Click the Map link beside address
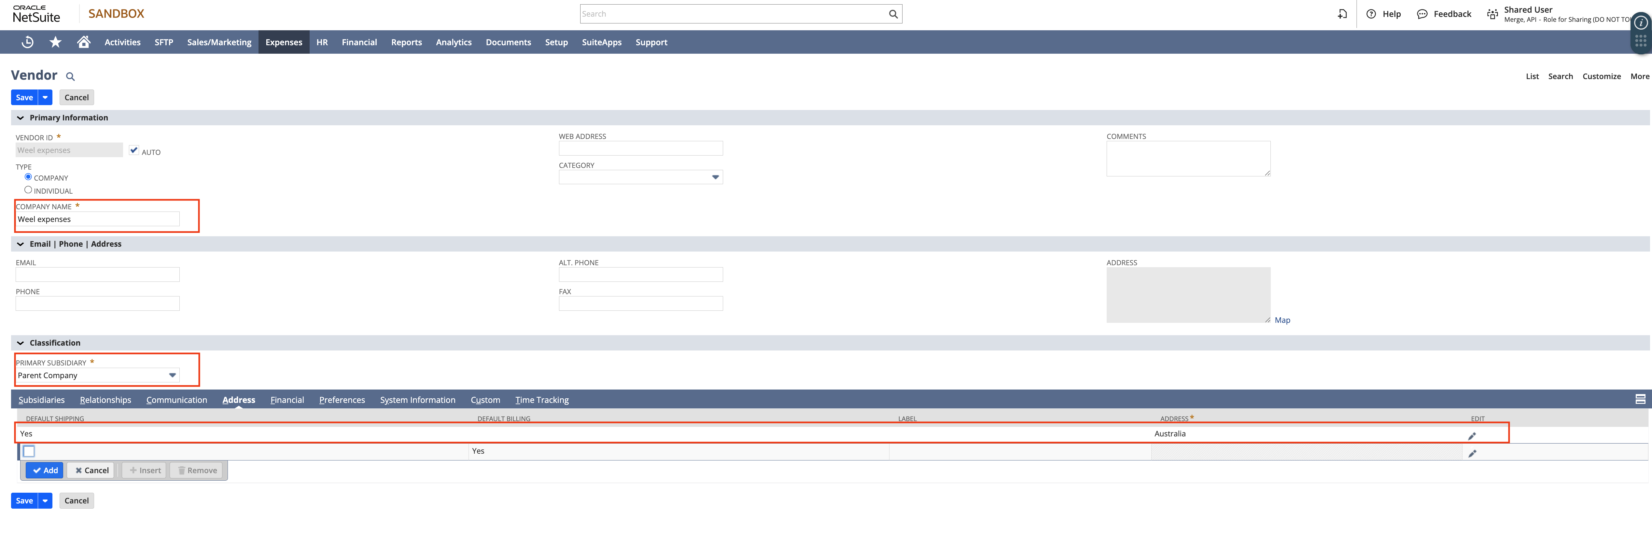Screen dimensions: 1652x535 pyautogui.click(x=1282, y=320)
